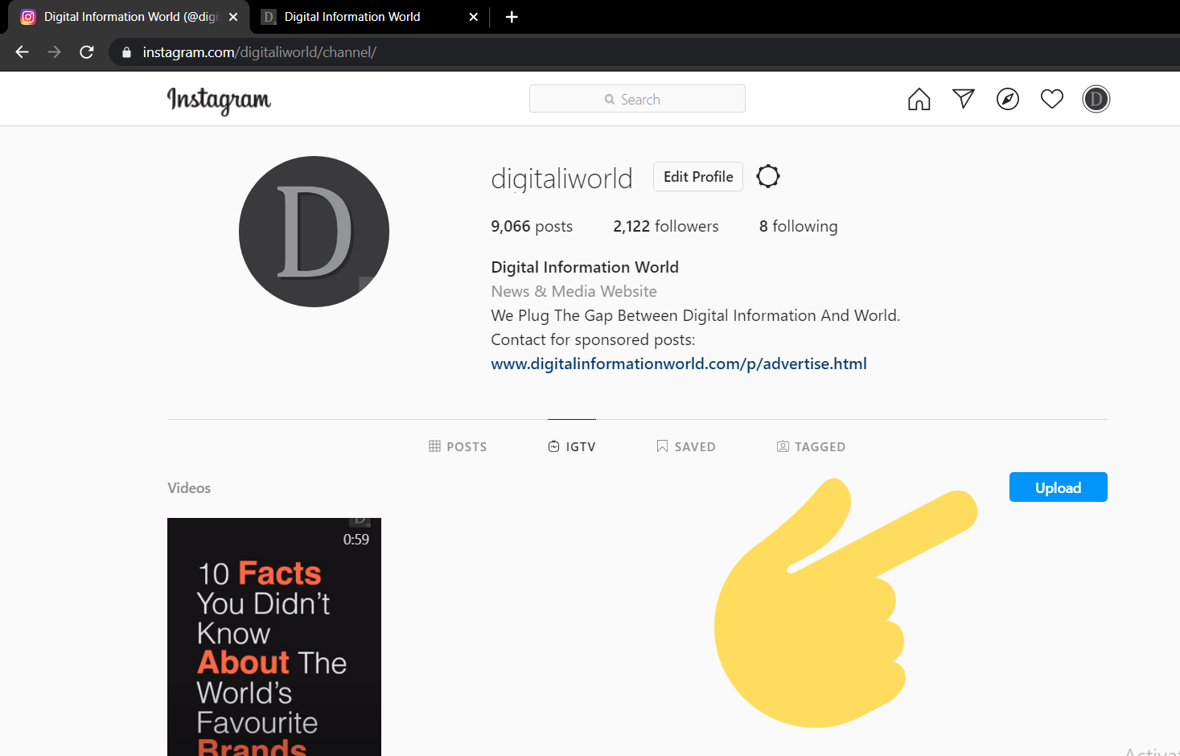Viewport: 1180px width, 756px height.
Task: Switch to the Digital Information World browser tab
Action: tap(346, 16)
